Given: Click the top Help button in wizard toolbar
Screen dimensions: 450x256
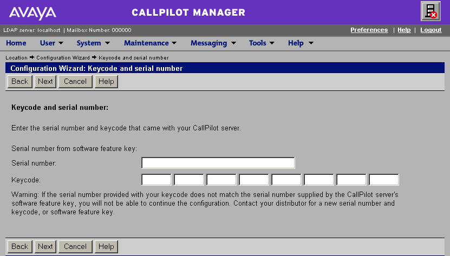Looking at the screenshot, I should (106, 82).
